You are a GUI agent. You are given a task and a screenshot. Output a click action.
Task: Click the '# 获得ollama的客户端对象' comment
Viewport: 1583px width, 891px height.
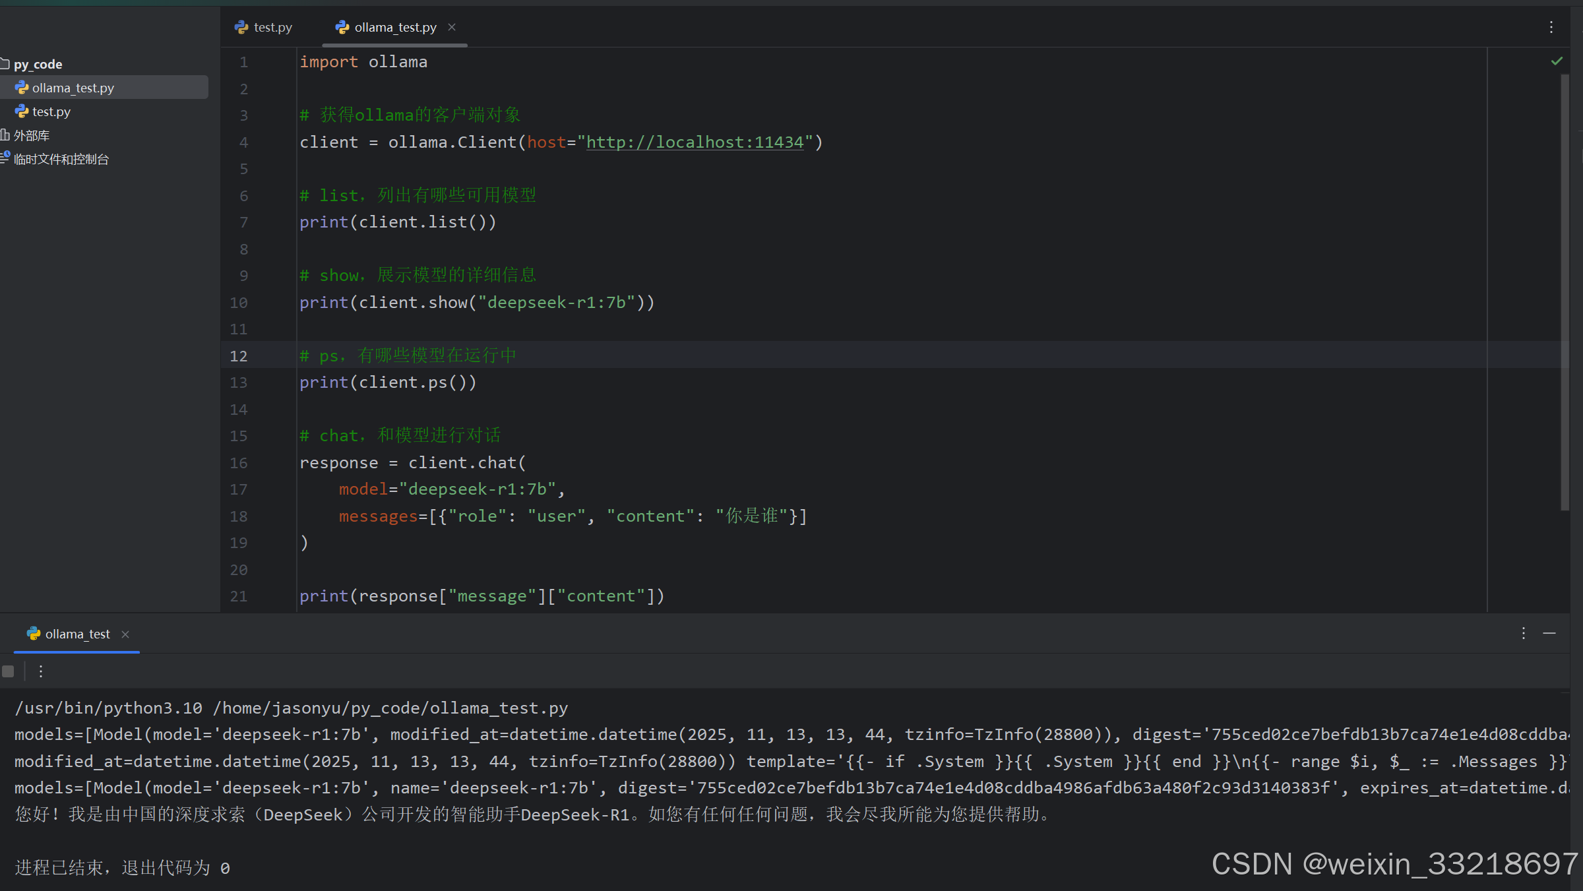[410, 115]
